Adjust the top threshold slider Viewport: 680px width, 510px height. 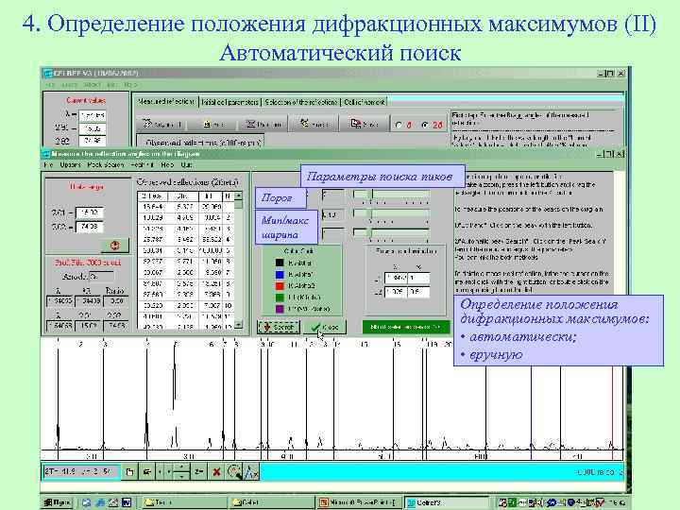392,195
